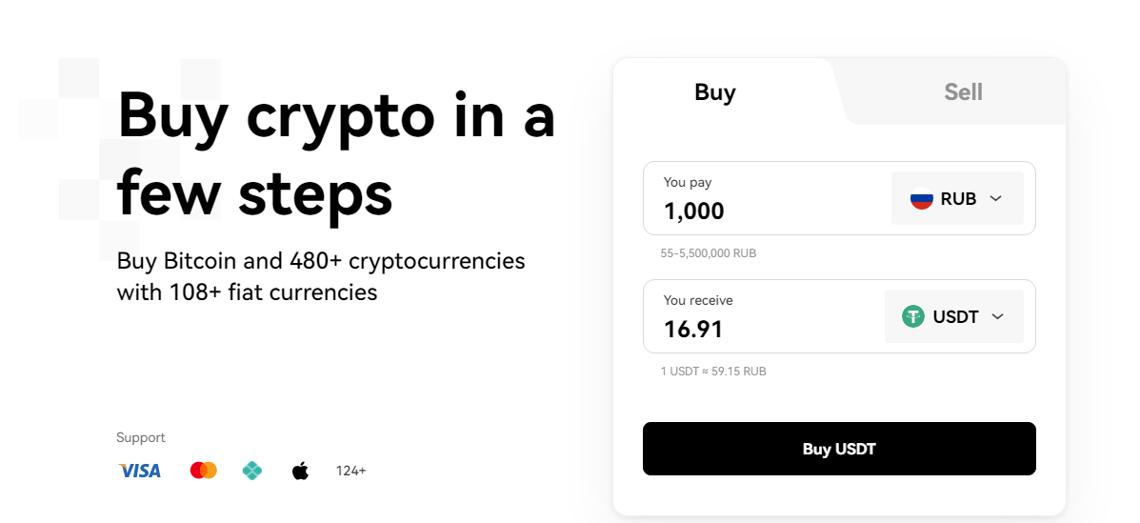
Task: Expand the chevron next to RUB
Action: [x=996, y=198]
